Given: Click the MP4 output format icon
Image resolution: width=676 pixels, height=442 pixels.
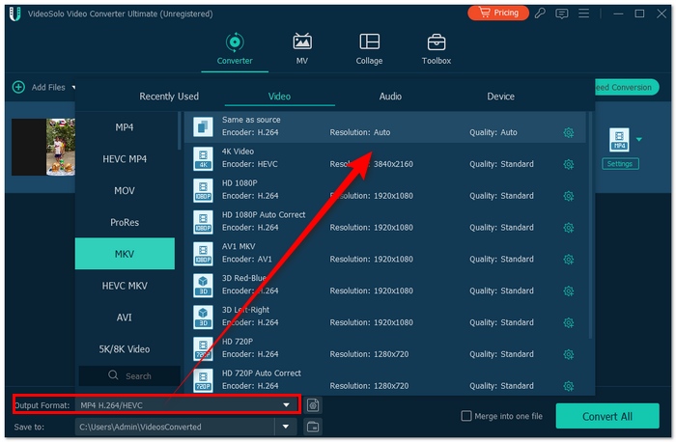Looking at the screenshot, I should tap(619, 140).
